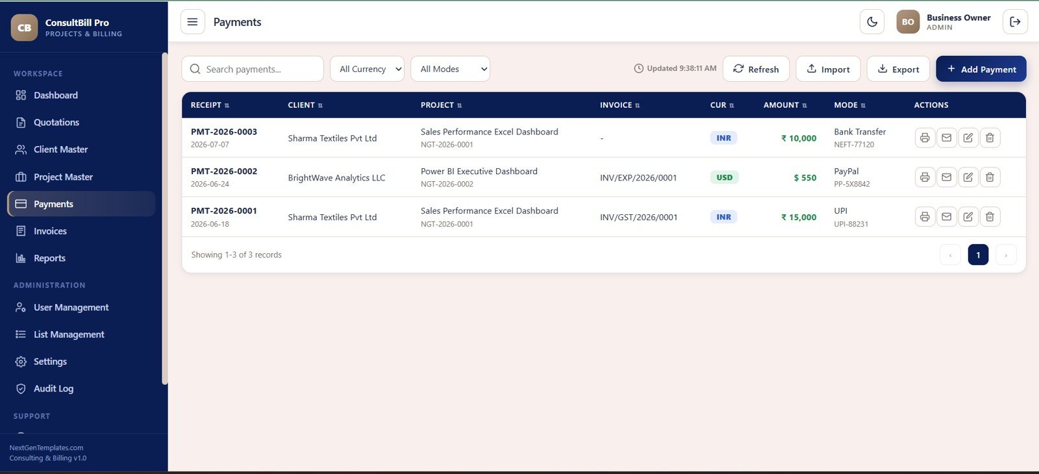
Task: Toggle the sidebar hamburger menu
Action: click(x=192, y=21)
